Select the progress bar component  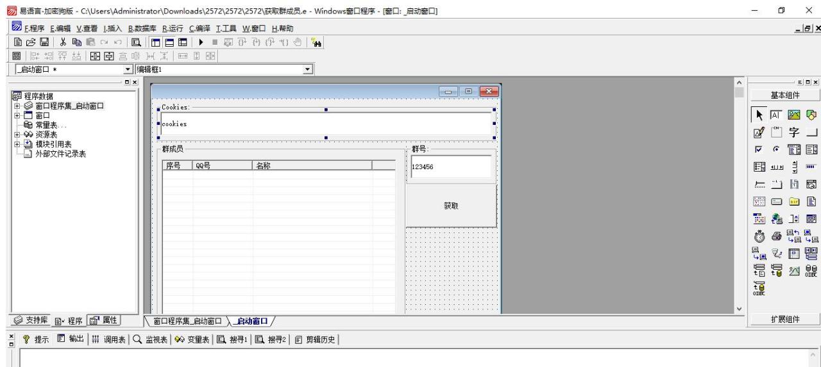click(811, 167)
